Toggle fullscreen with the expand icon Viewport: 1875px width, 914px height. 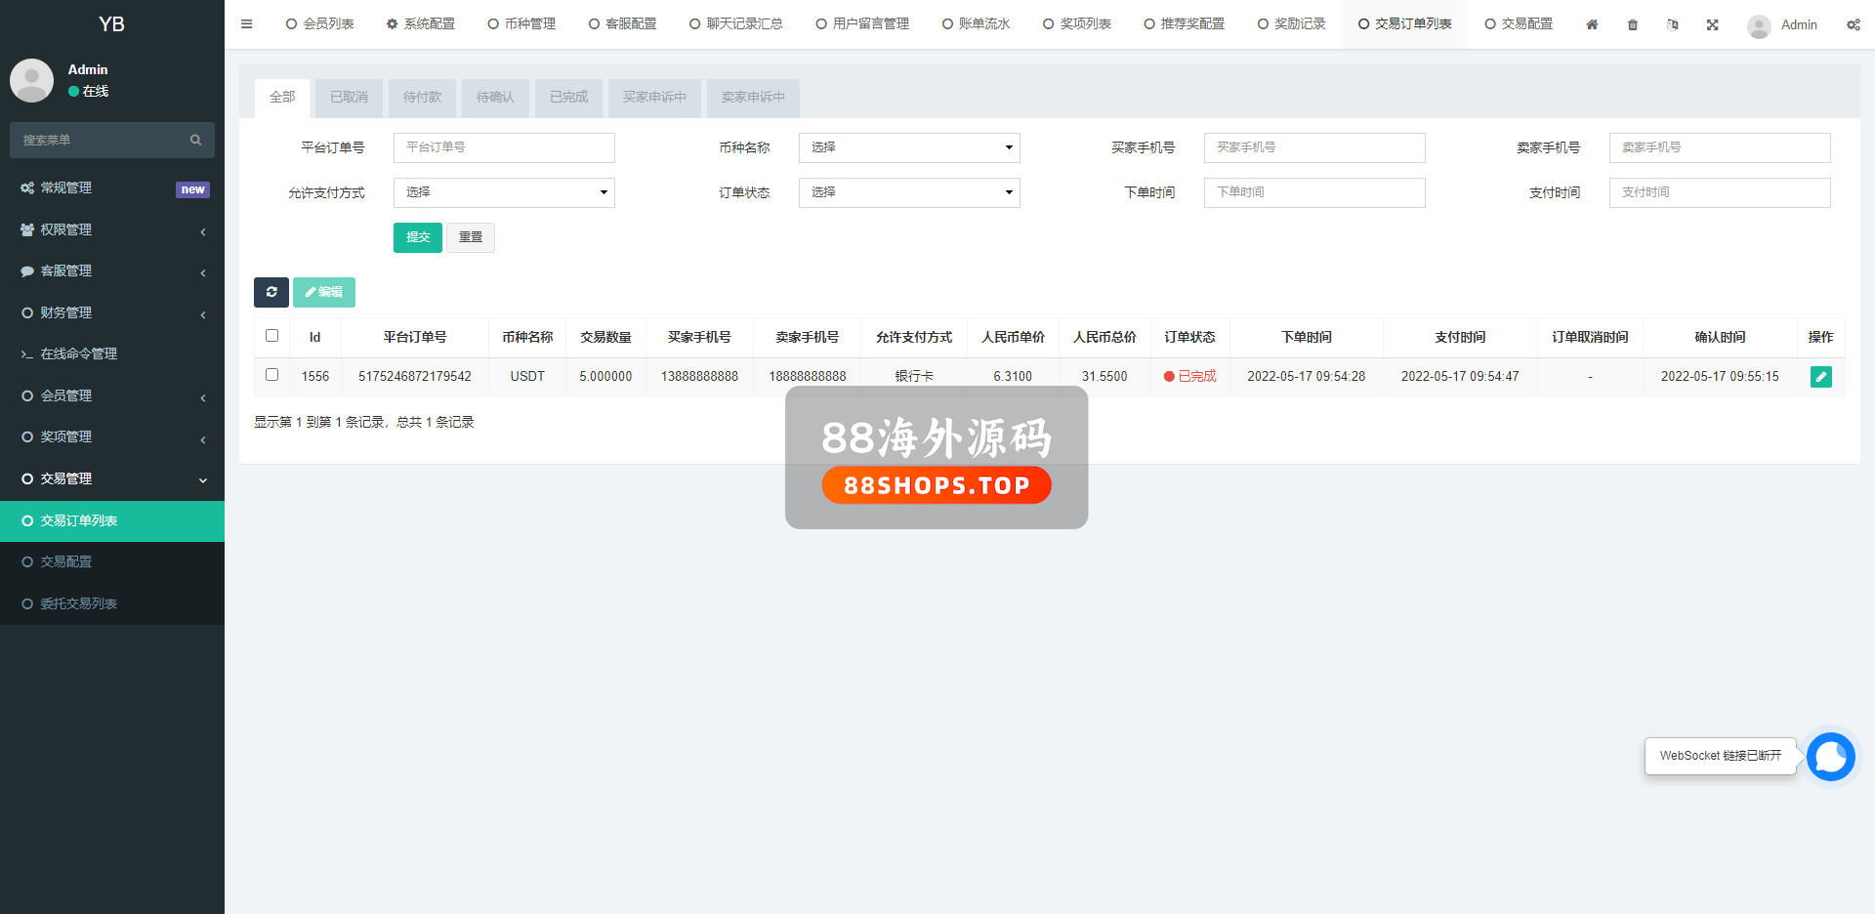coord(1712,24)
